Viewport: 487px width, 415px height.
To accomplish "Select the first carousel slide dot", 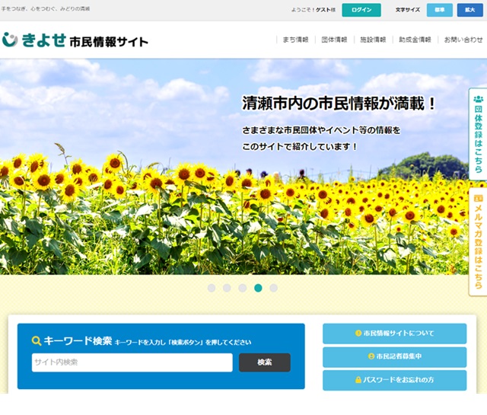I will click(x=212, y=288).
